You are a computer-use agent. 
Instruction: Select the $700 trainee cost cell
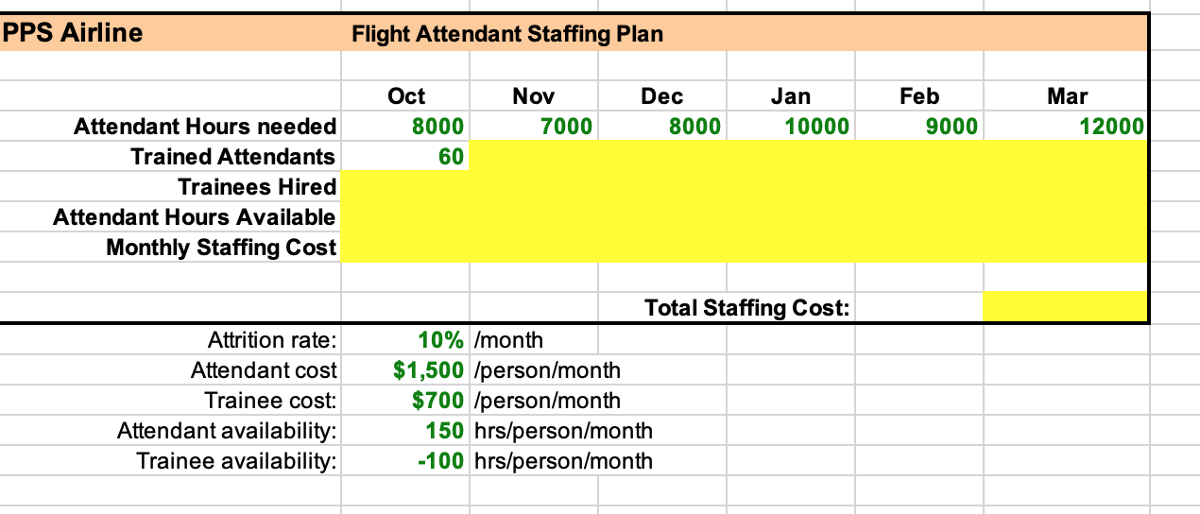pos(405,401)
